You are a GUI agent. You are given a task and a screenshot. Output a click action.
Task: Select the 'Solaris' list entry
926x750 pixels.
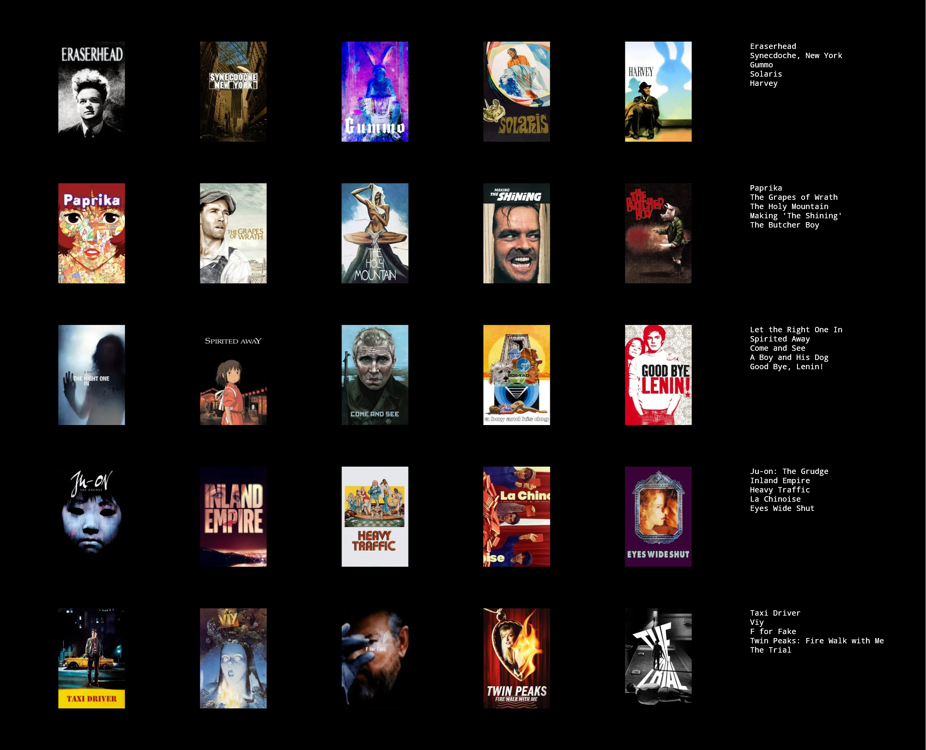pos(766,74)
